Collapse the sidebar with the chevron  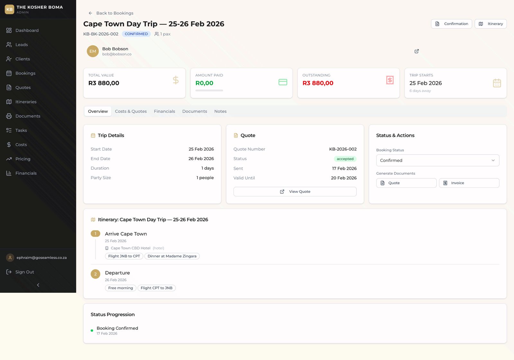(38, 285)
